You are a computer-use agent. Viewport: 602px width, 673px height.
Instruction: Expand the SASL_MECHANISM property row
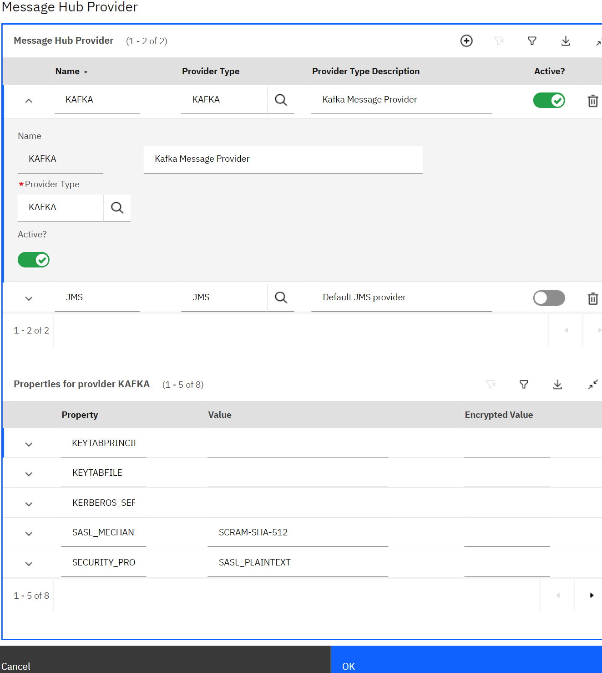29,534
